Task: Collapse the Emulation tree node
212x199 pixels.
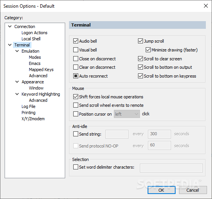Action: pyautogui.click(x=17, y=51)
